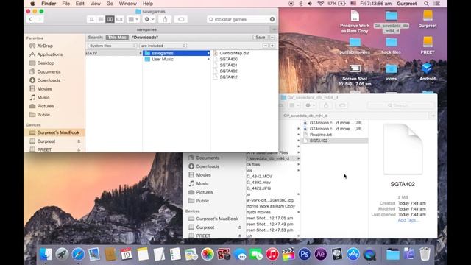Click the Share button in savegames toolbar
Screen dimensions: 471x265
click(x=165, y=19)
